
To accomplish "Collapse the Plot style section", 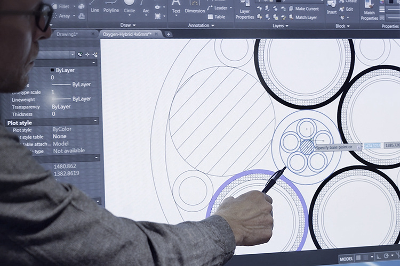I will [x=95, y=122].
